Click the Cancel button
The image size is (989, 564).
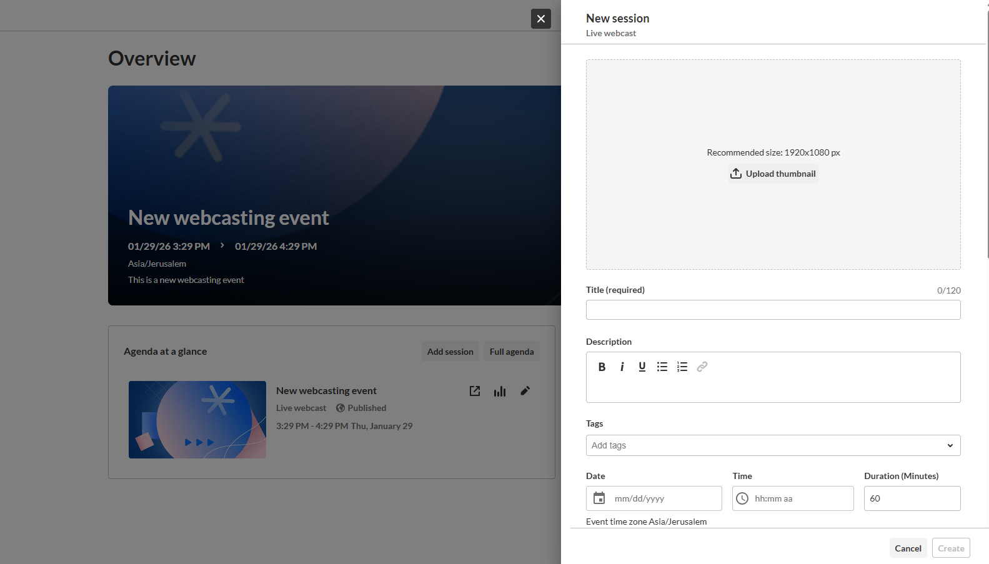click(908, 548)
